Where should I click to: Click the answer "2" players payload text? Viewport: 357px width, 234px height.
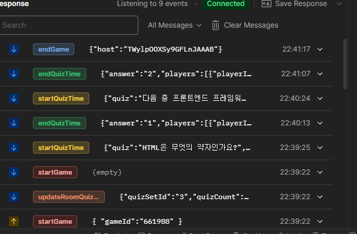click(x=176, y=74)
